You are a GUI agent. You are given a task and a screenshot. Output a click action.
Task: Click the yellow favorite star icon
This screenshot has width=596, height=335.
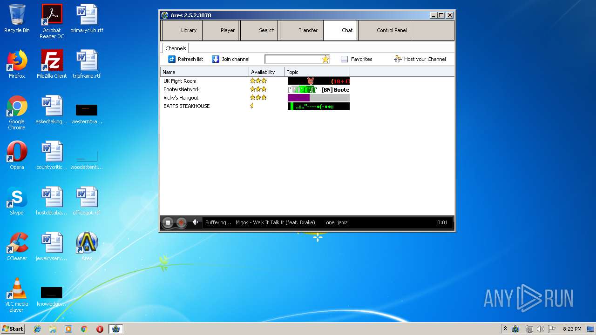click(x=325, y=59)
